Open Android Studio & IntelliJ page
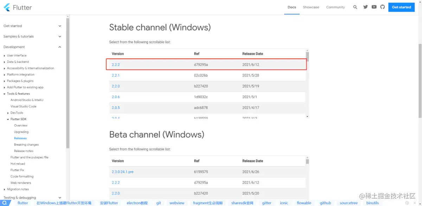This screenshot has height=206, width=422. 27,100
